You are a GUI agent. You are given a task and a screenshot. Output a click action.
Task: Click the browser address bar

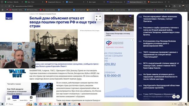(x=89, y=6)
